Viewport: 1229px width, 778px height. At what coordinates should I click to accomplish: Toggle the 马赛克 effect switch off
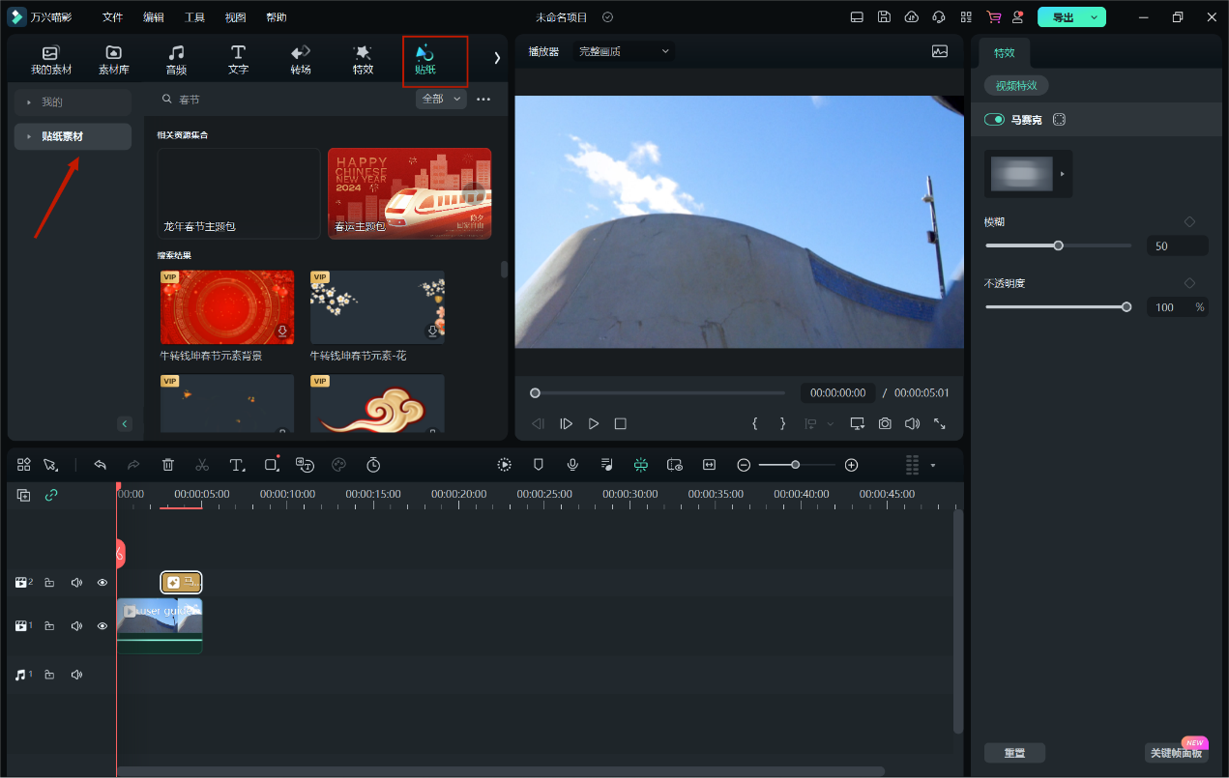(x=994, y=120)
